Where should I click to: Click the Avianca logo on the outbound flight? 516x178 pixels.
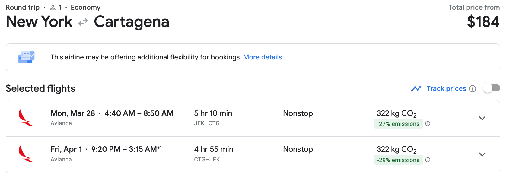pyautogui.click(x=26, y=118)
